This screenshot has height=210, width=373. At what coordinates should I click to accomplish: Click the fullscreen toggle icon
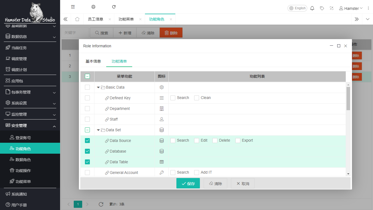[331, 8]
